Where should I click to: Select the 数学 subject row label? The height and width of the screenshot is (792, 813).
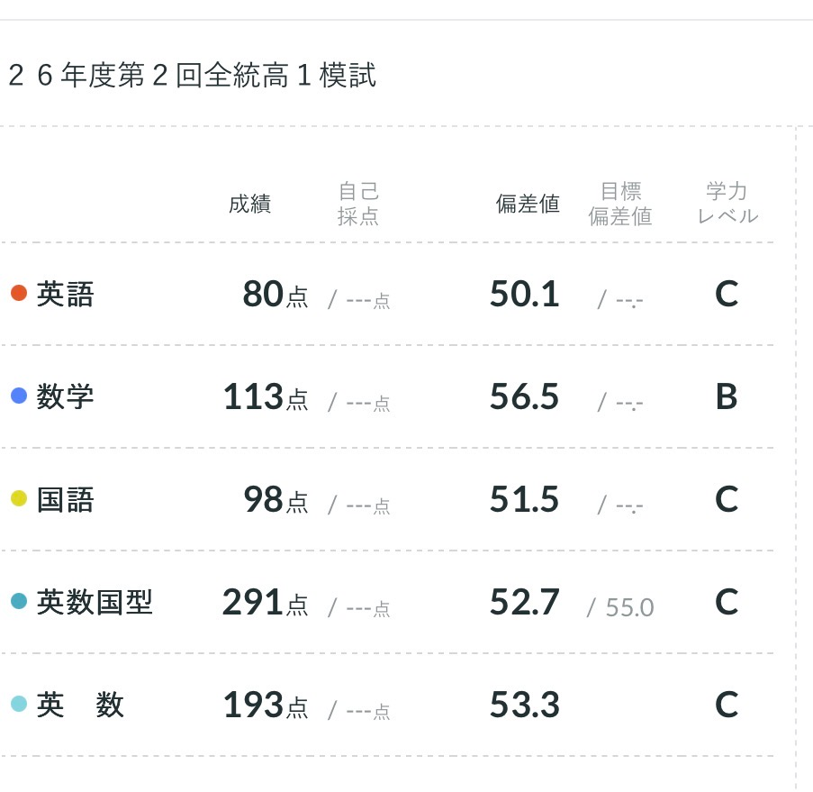66,396
